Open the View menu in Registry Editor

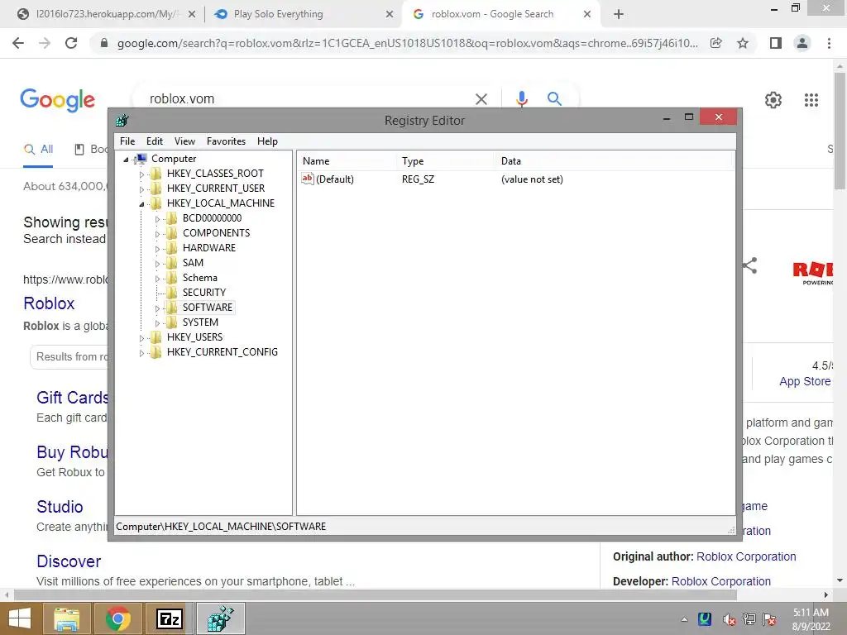184,141
